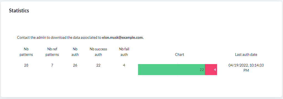Click the Nb auth column header
This screenshot has height=99, width=283.
[x=75, y=52]
